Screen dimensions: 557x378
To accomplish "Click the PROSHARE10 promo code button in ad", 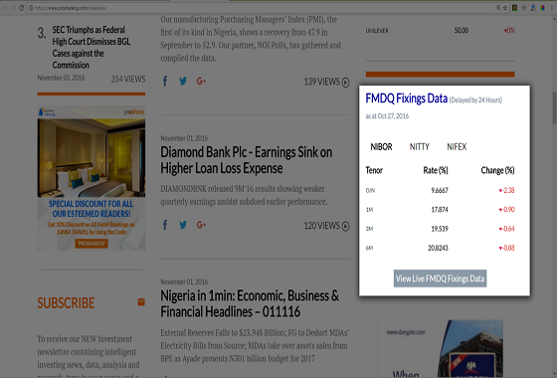I will click(92, 244).
